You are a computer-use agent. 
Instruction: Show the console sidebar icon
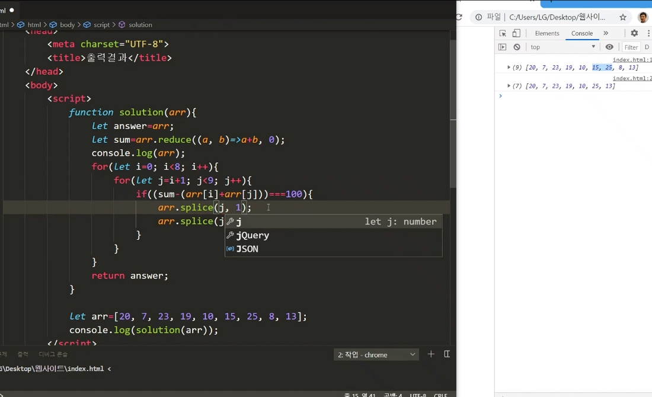(x=502, y=47)
